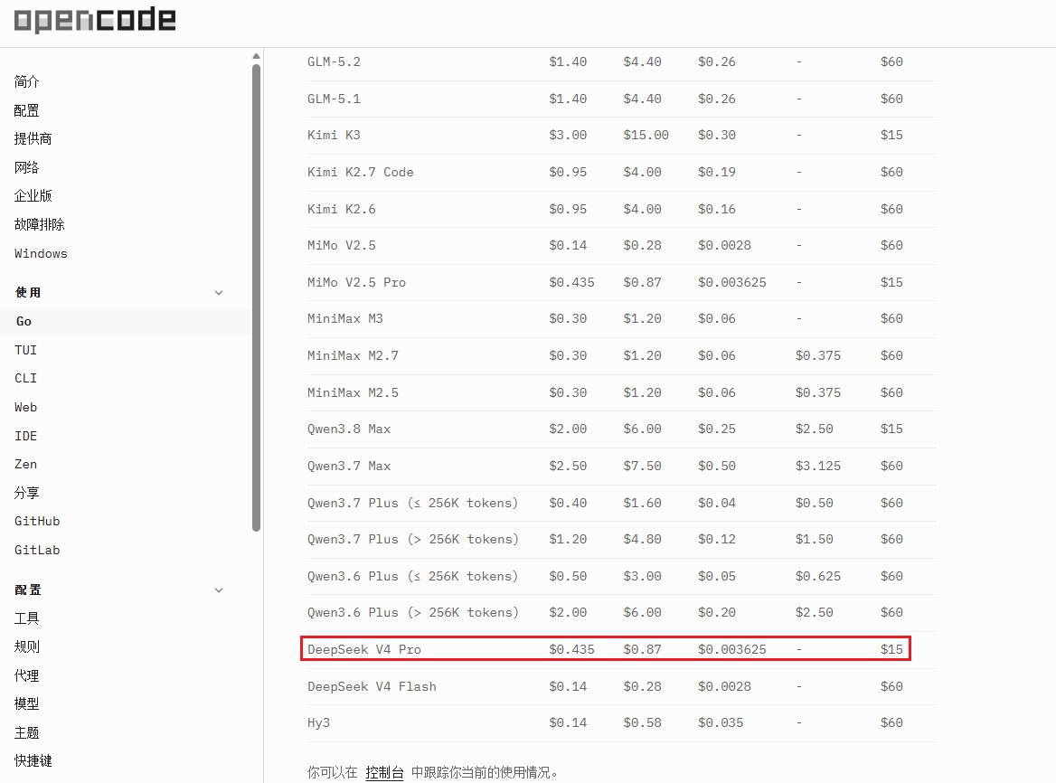
Task: Click the $0.035 value in Hy3 row
Action: click(721, 723)
